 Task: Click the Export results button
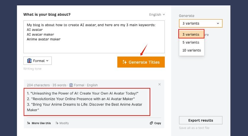click(201, 120)
